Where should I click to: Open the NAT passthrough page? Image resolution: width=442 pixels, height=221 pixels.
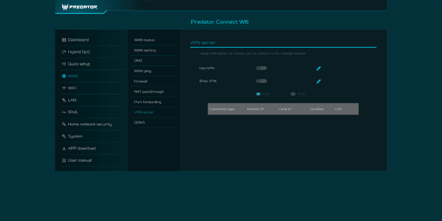click(149, 92)
